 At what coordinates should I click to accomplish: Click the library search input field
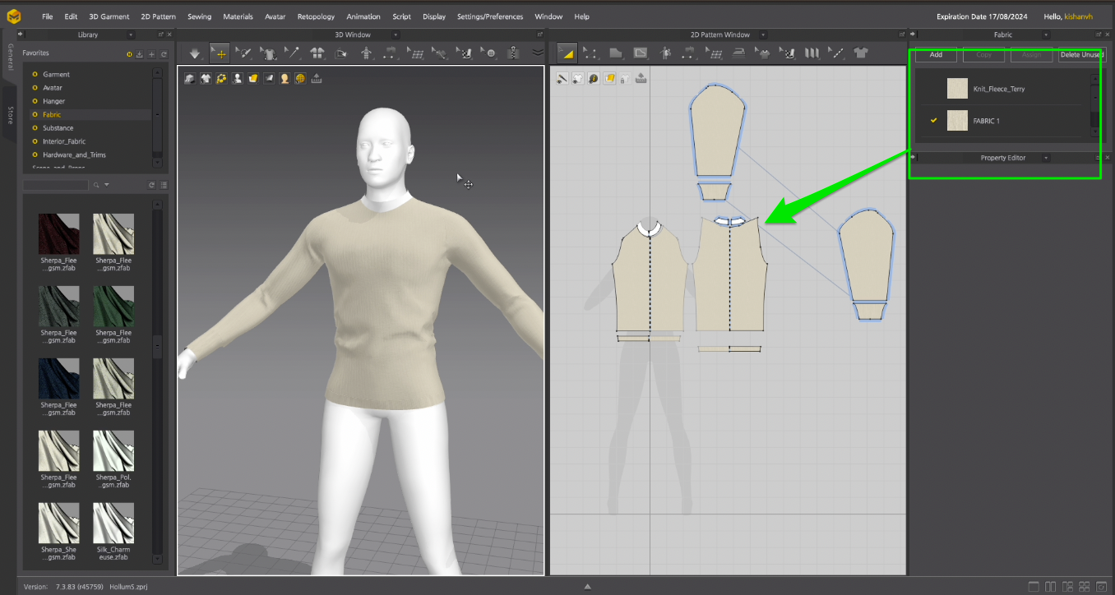(x=55, y=186)
